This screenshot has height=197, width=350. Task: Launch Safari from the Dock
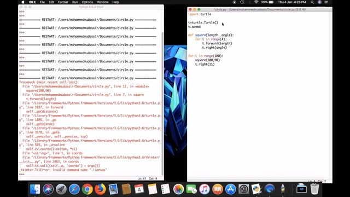(74, 189)
